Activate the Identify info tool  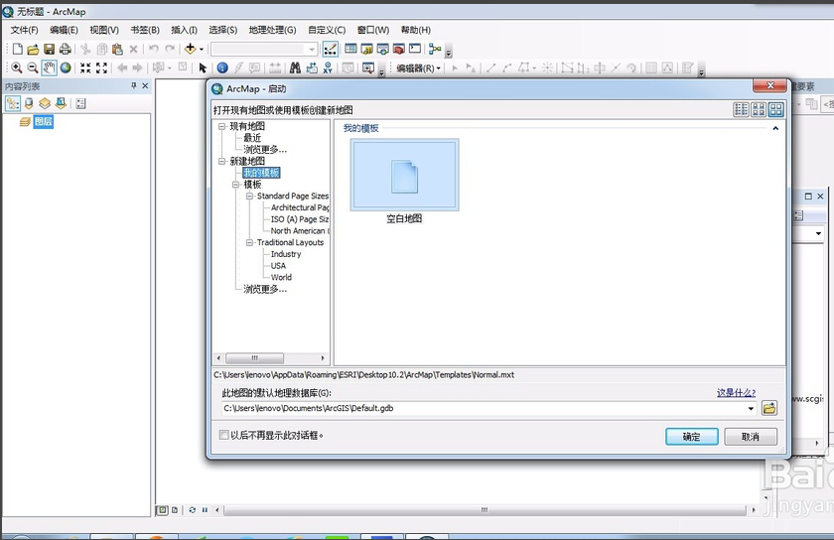pos(222,67)
